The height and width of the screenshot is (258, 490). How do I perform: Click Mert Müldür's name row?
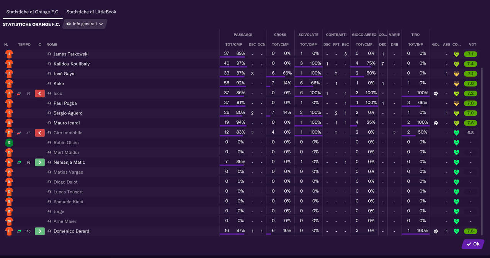click(66, 152)
